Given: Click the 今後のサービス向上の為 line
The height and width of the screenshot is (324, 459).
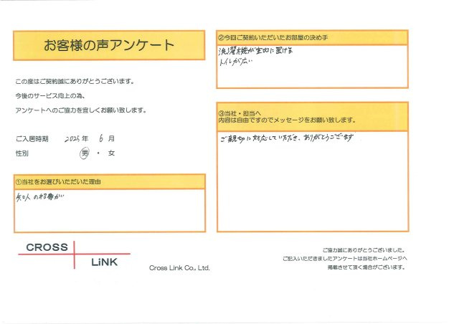Looking at the screenshot, I should tap(50, 96).
